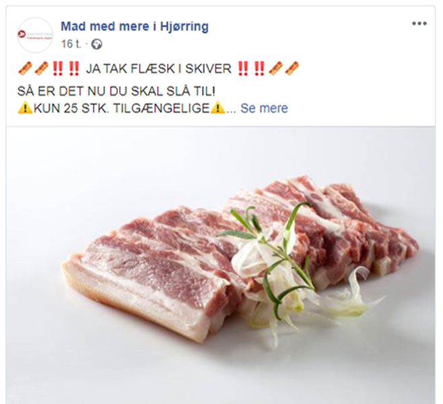Click the second bacon emoji at headline start
This screenshot has height=404, width=443.
click(x=41, y=69)
